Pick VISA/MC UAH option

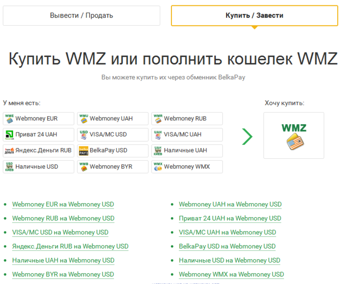pyautogui.click(x=187, y=134)
